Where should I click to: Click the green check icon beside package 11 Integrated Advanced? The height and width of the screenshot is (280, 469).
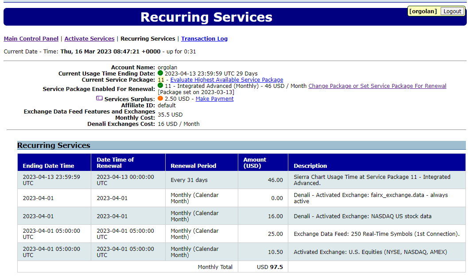tap(160, 86)
